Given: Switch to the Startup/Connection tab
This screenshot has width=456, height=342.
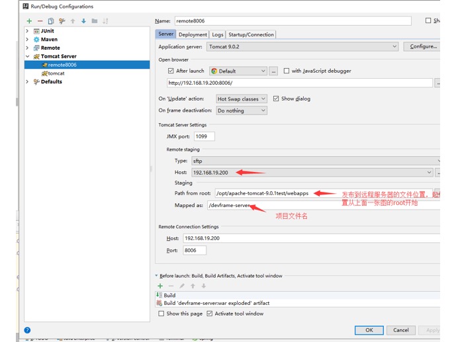Looking at the screenshot, I should pyautogui.click(x=251, y=34).
